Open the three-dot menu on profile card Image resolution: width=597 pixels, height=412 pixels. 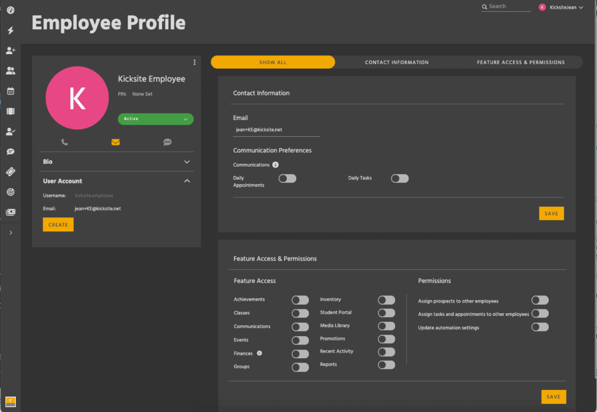pyautogui.click(x=195, y=62)
